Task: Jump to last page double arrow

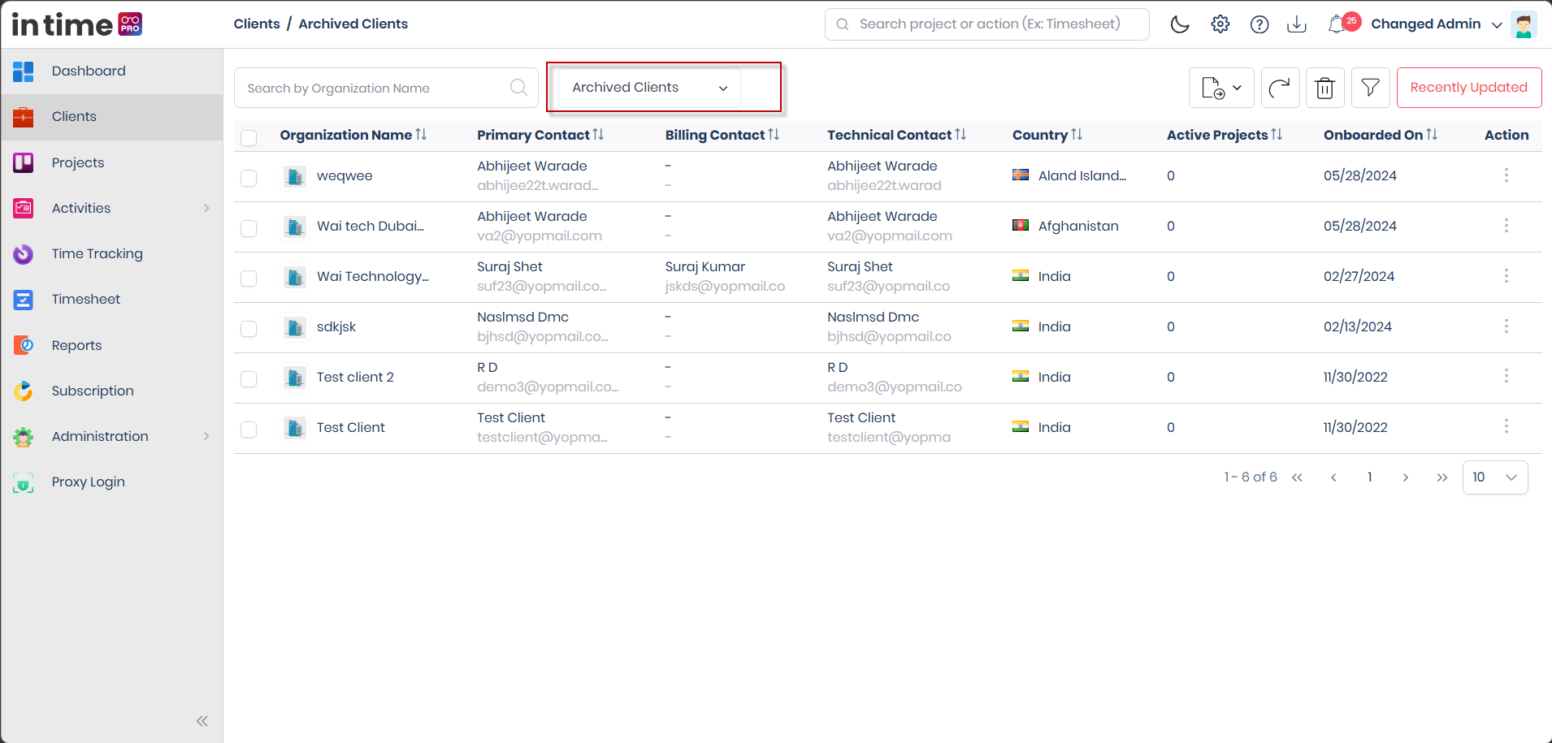Action: coord(1441,477)
